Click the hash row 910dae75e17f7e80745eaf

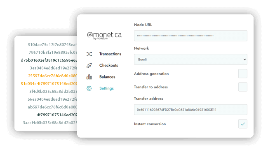coord(52,45)
